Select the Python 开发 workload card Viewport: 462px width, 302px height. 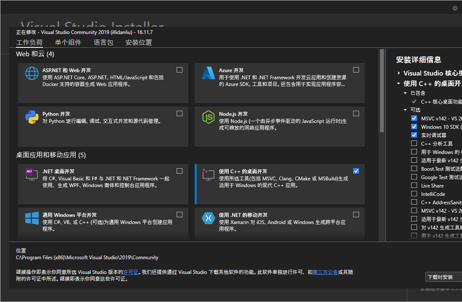pyautogui.click(x=103, y=126)
